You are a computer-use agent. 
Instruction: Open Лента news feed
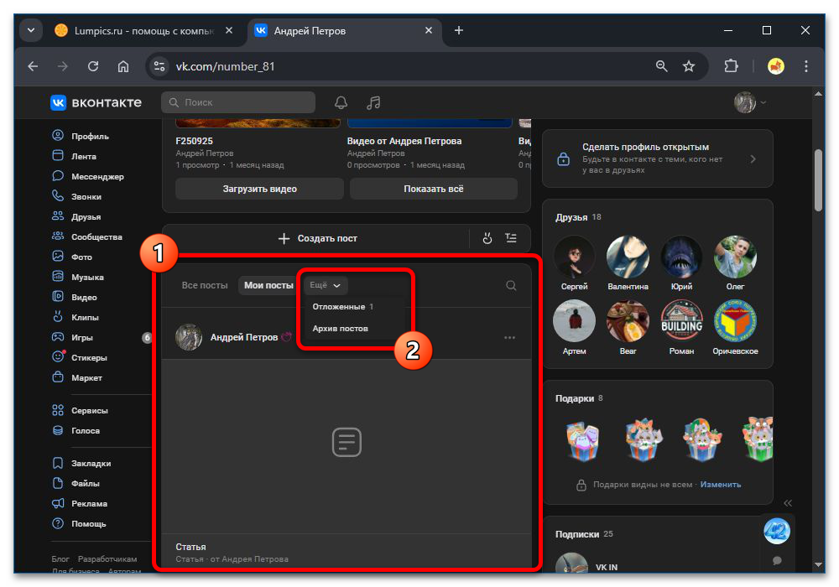click(x=75, y=156)
